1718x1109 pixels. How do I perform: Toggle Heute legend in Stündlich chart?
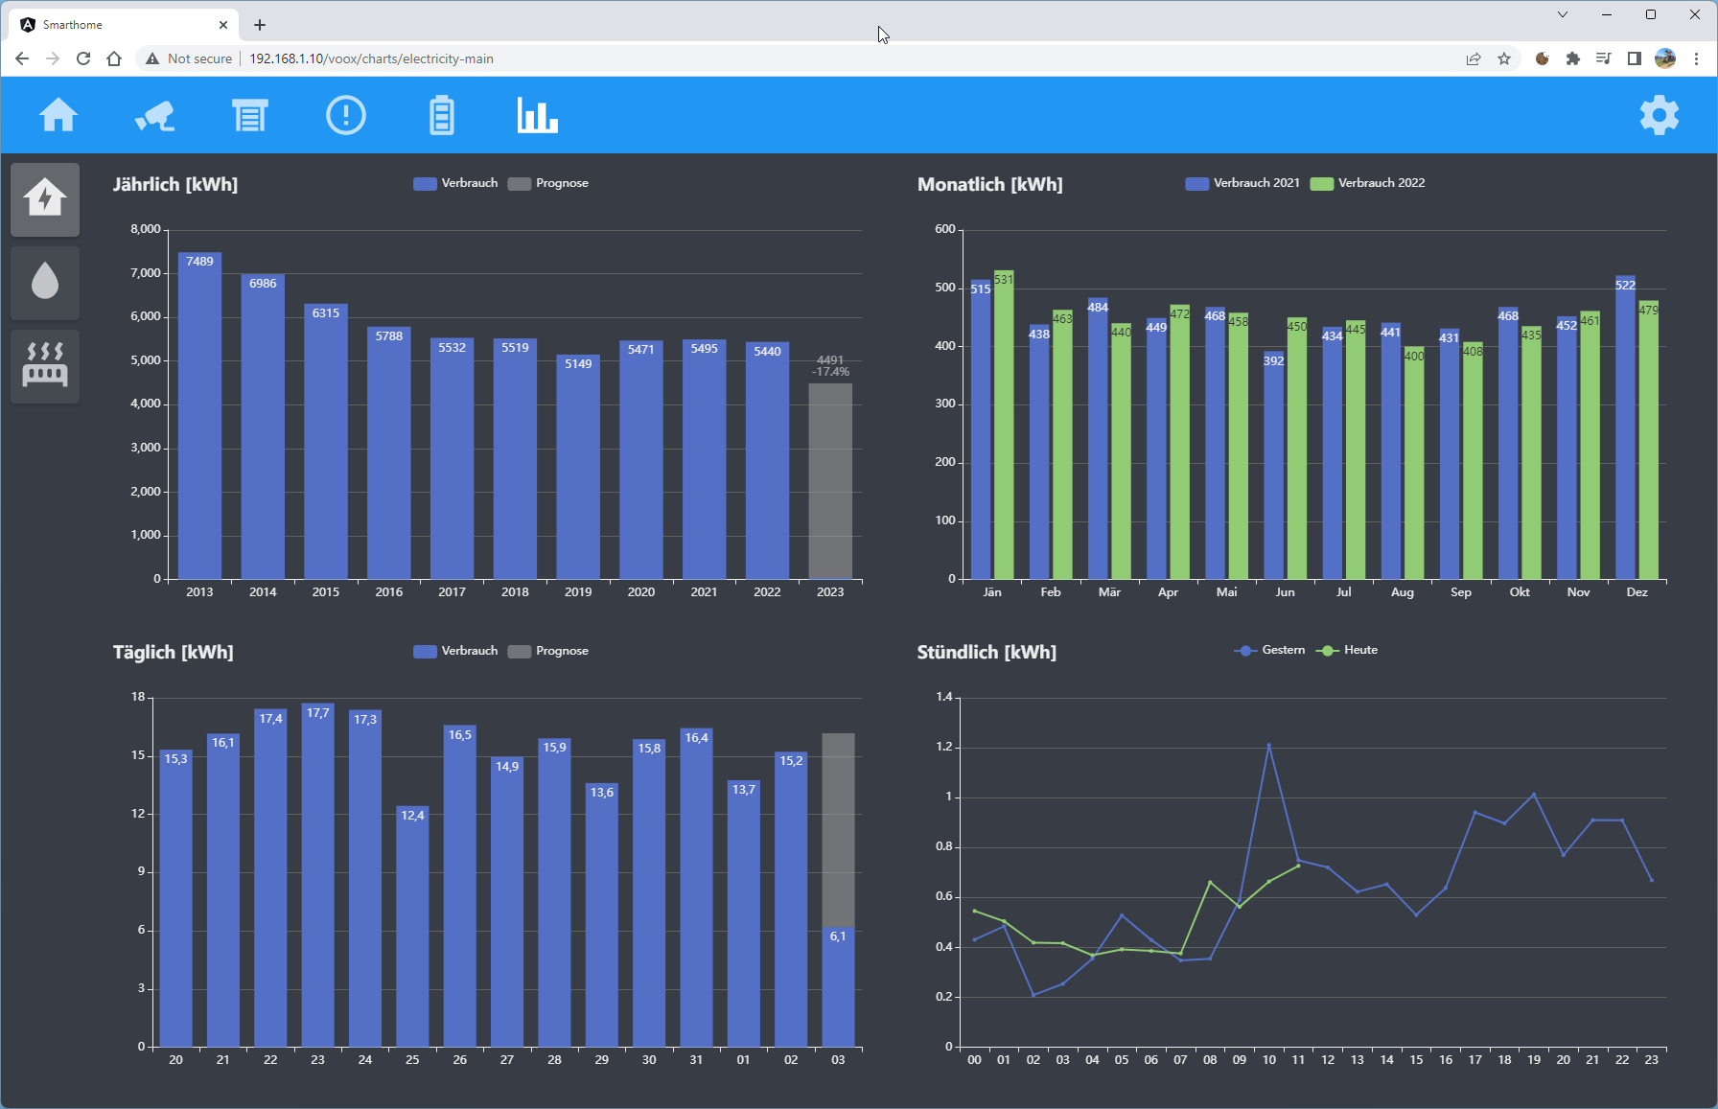[1347, 650]
